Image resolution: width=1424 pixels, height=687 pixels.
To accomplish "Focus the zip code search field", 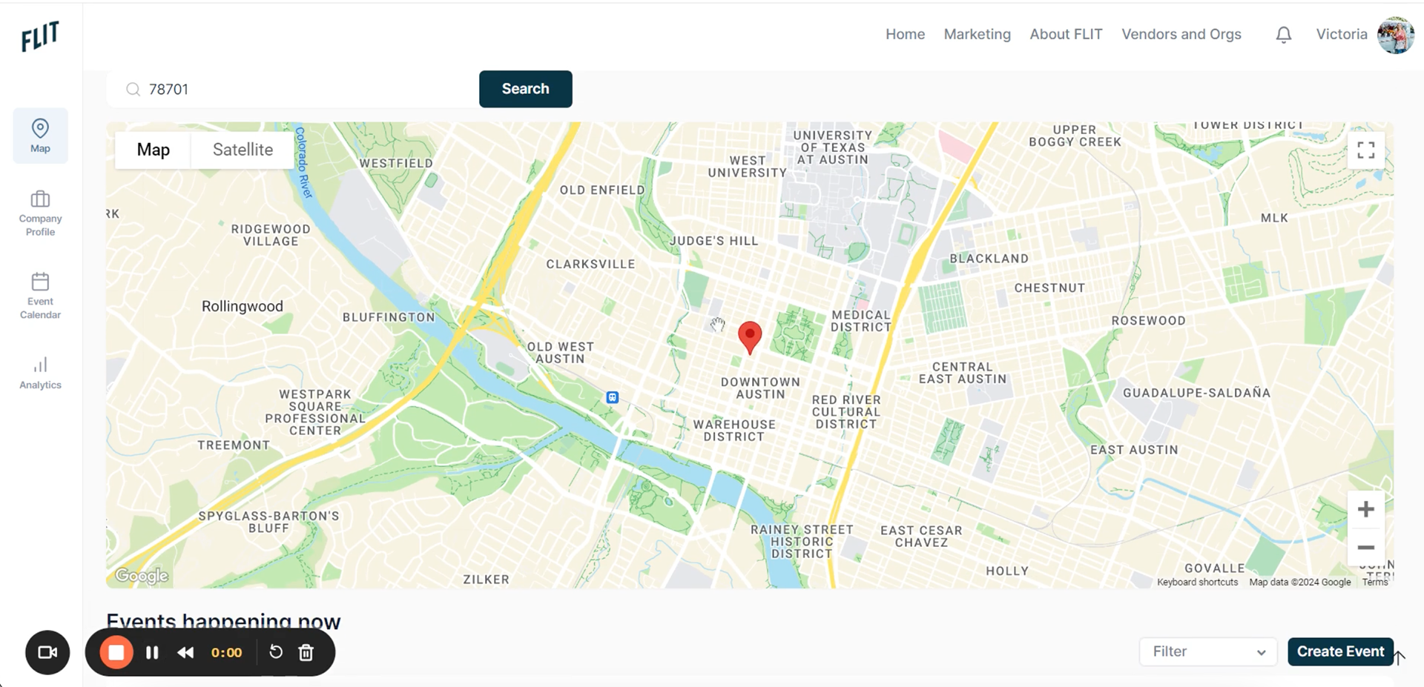I will pyautogui.click(x=293, y=89).
